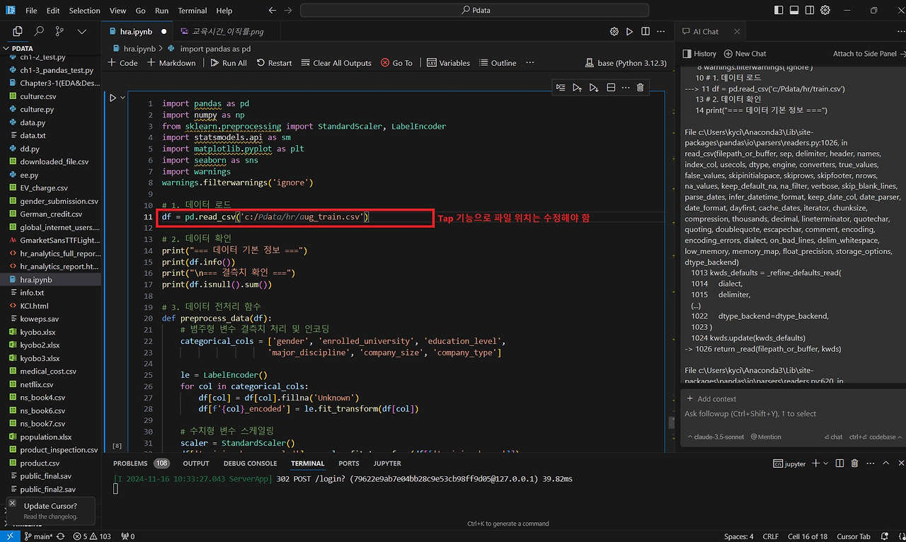Open the Source Control view icon
The image size is (906, 542).
coord(59,31)
